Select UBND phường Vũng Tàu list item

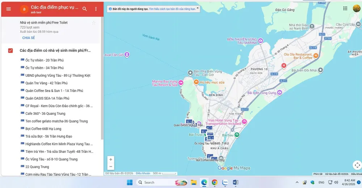[x=58, y=75]
